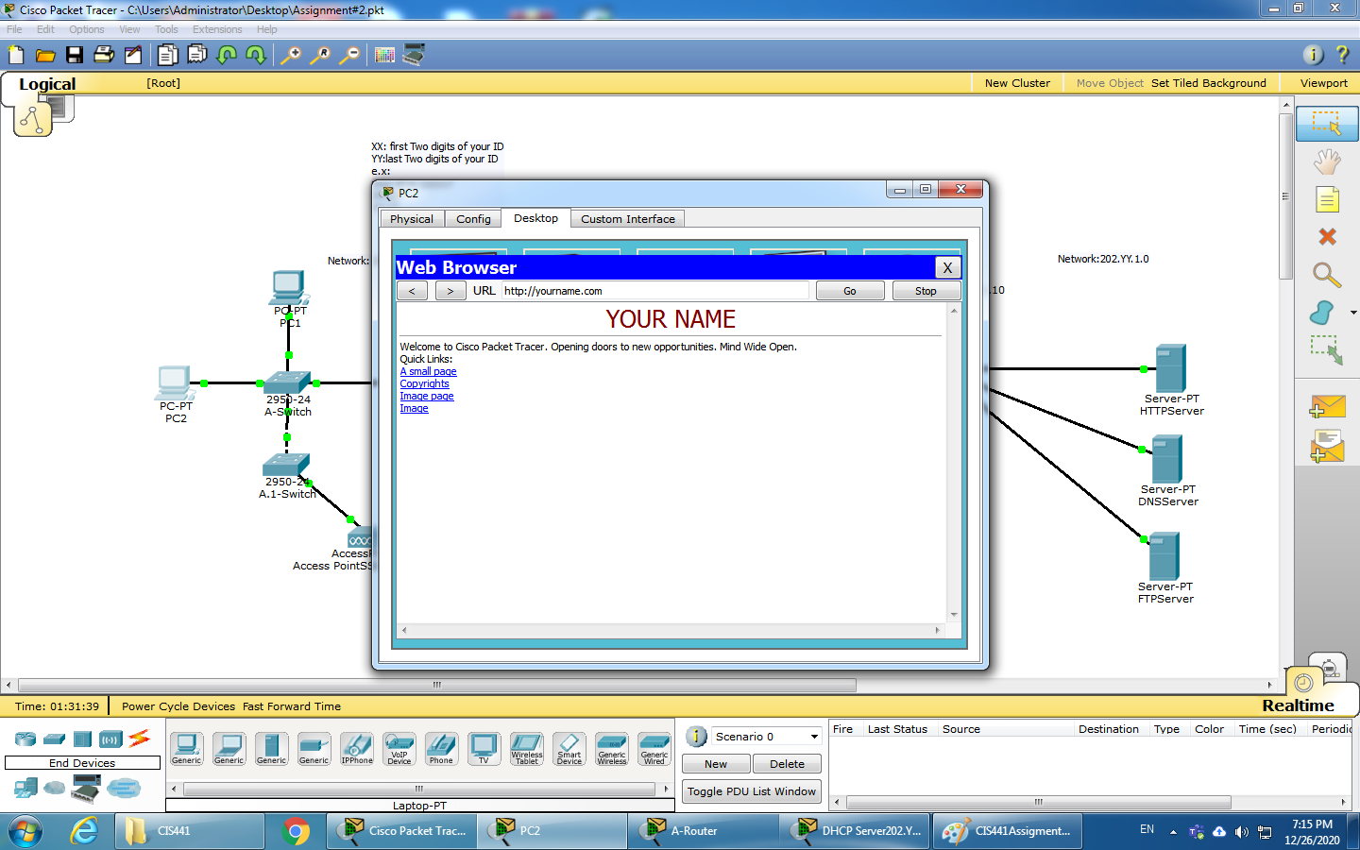
Task: Expand the Draw shape tool arrow
Action: pos(1353,313)
